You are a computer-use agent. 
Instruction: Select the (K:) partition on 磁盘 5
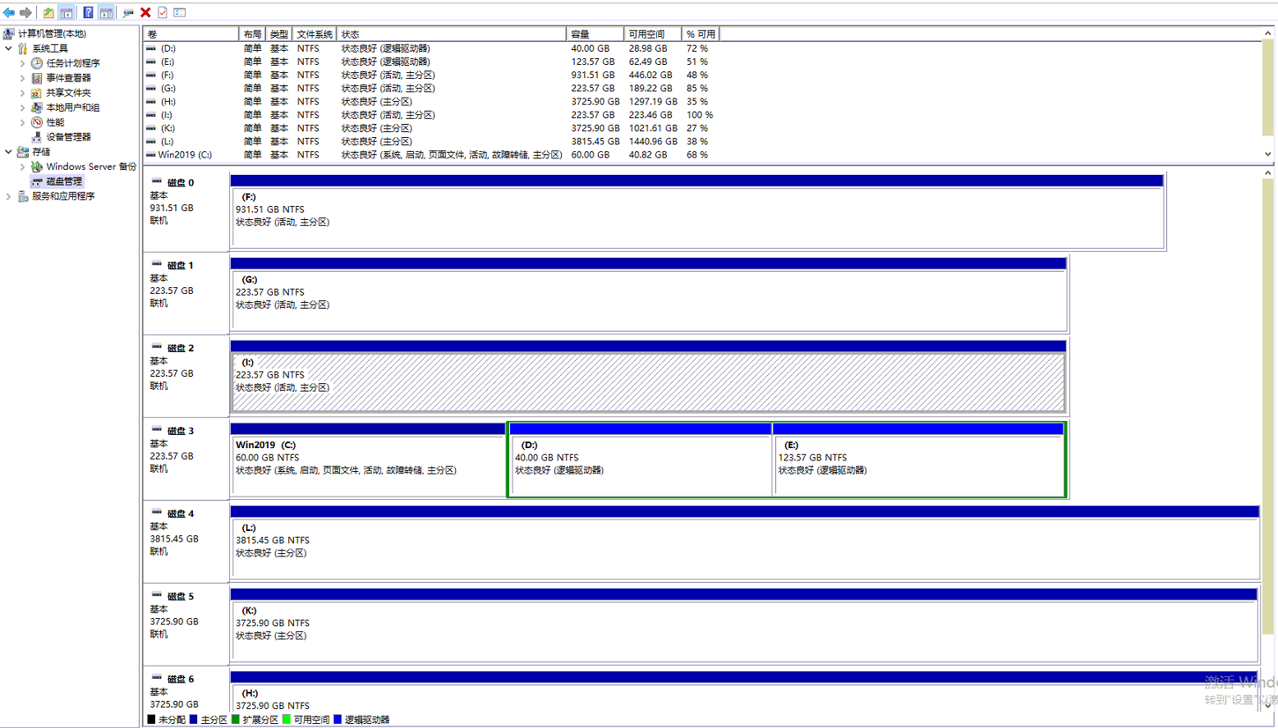[744, 631]
